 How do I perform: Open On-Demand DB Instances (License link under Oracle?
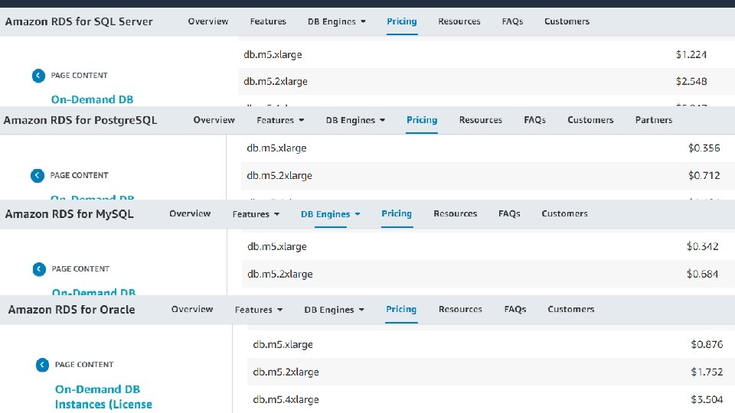[103, 397]
